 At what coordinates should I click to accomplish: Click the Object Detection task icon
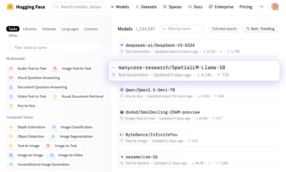[x=11, y=136]
